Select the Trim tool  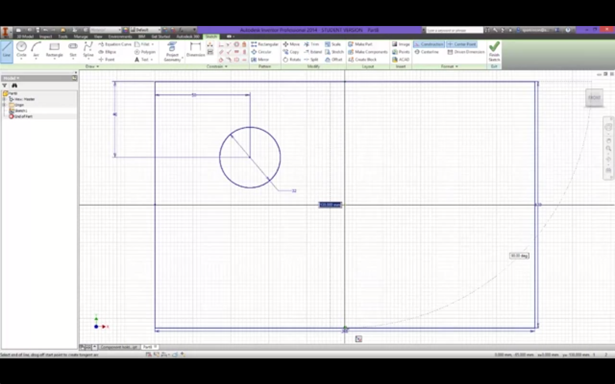(x=311, y=44)
